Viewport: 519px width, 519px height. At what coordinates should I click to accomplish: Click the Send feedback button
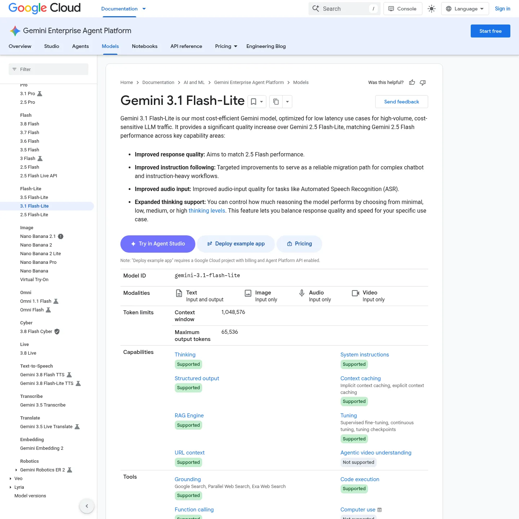pyautogui.click(x=402, y=102)
